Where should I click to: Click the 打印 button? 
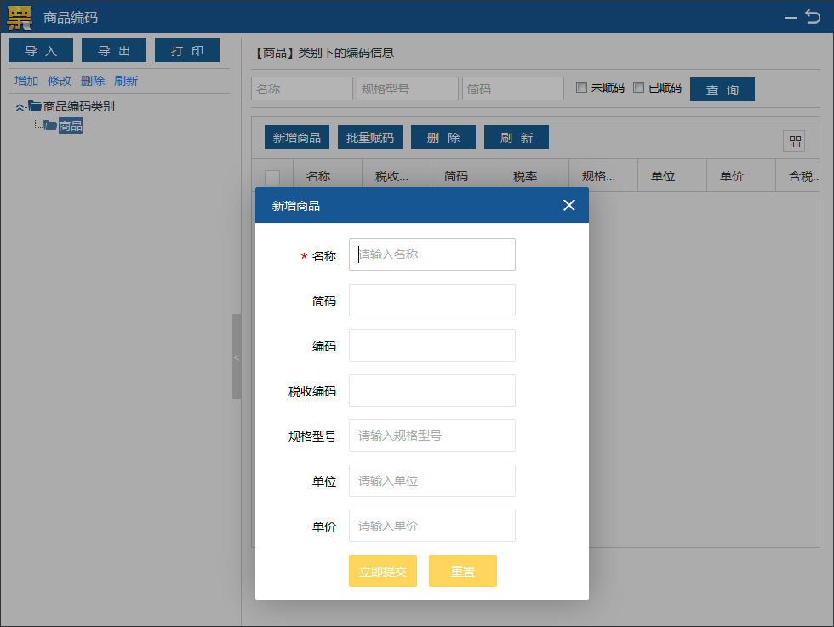pos(187,50)
